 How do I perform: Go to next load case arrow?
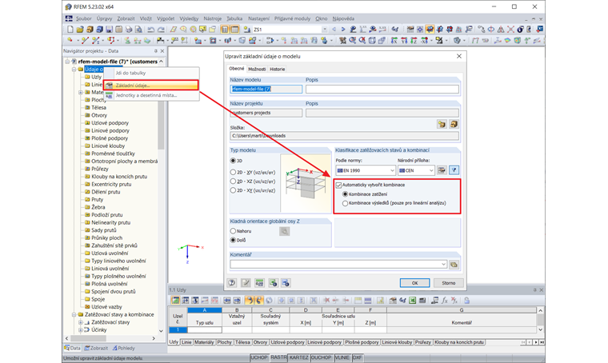342,30
